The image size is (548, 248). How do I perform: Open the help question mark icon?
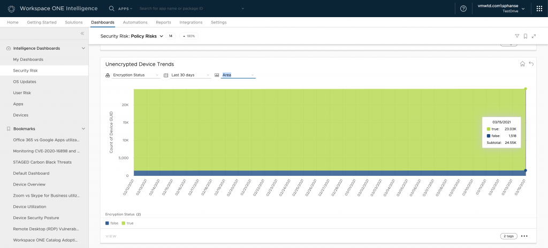point(463,9)
